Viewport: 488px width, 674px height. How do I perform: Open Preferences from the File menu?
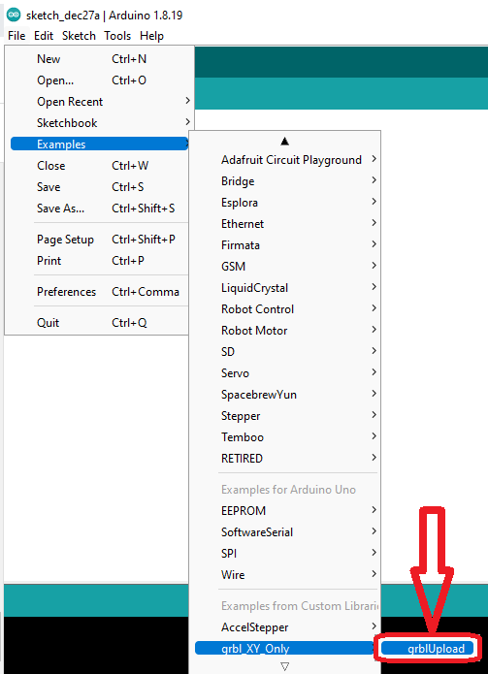[x=99, y=292]
